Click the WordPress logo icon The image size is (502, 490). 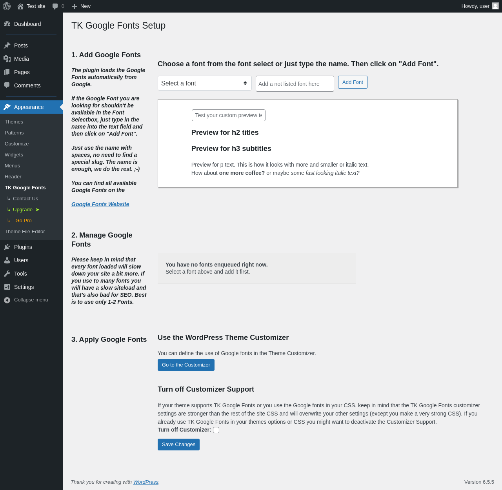click(x=7, y=6)
